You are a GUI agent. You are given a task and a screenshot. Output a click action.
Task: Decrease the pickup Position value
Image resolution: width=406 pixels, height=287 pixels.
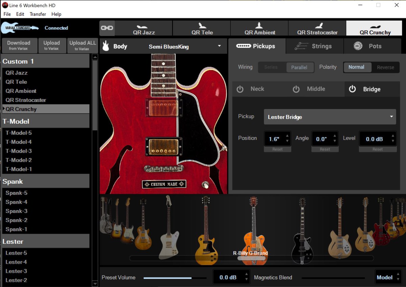(x=287, y=141)
